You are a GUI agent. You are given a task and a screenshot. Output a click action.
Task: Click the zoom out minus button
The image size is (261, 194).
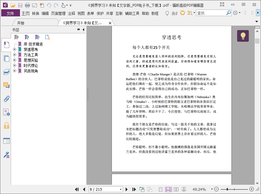pyautogui.click(x=216, y=189)
